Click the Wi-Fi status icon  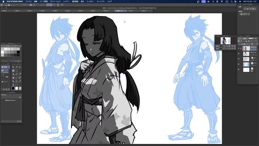click(x=222, y=1)
